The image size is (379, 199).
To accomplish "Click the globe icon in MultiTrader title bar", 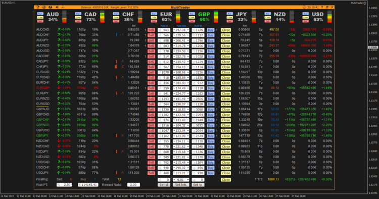I will click(38, 7).
